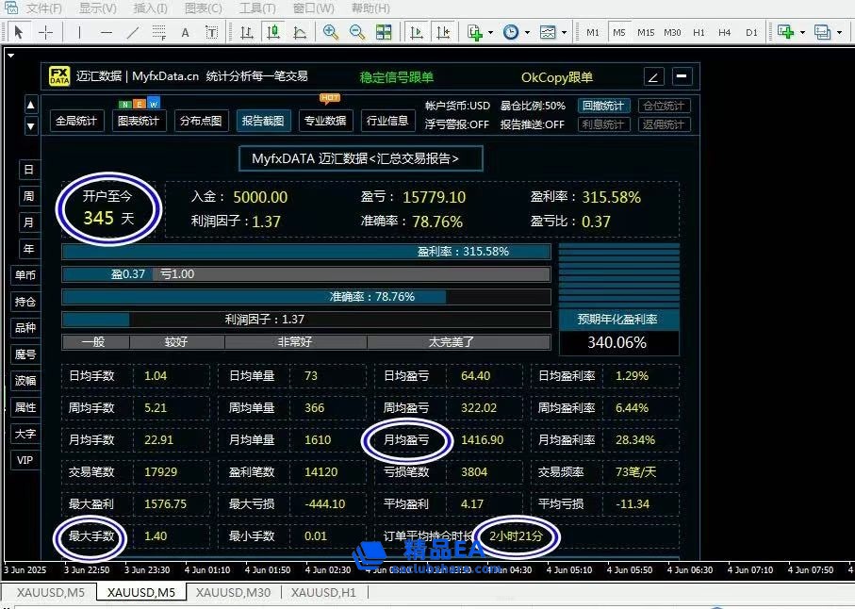Open the 专业数据 tab
855x609 pixels.
pyautogui.click(x=325, y=121)
